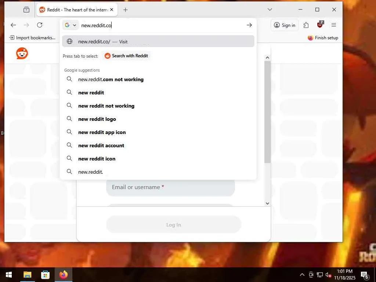Open the clock showing 1:01 PM
Viewport: 376px width, 282px height.
[345, 275]
